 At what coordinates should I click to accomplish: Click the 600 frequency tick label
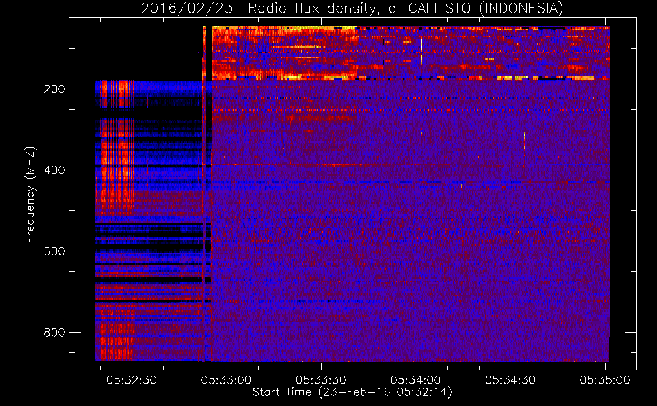(54, 251)
